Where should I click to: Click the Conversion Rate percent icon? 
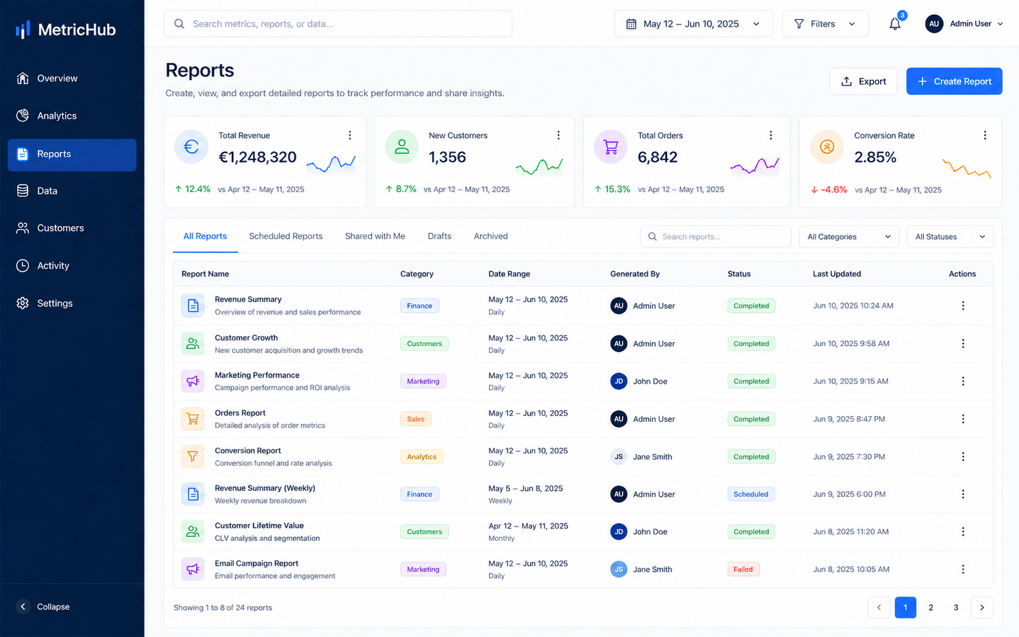(x=828, y=147)
